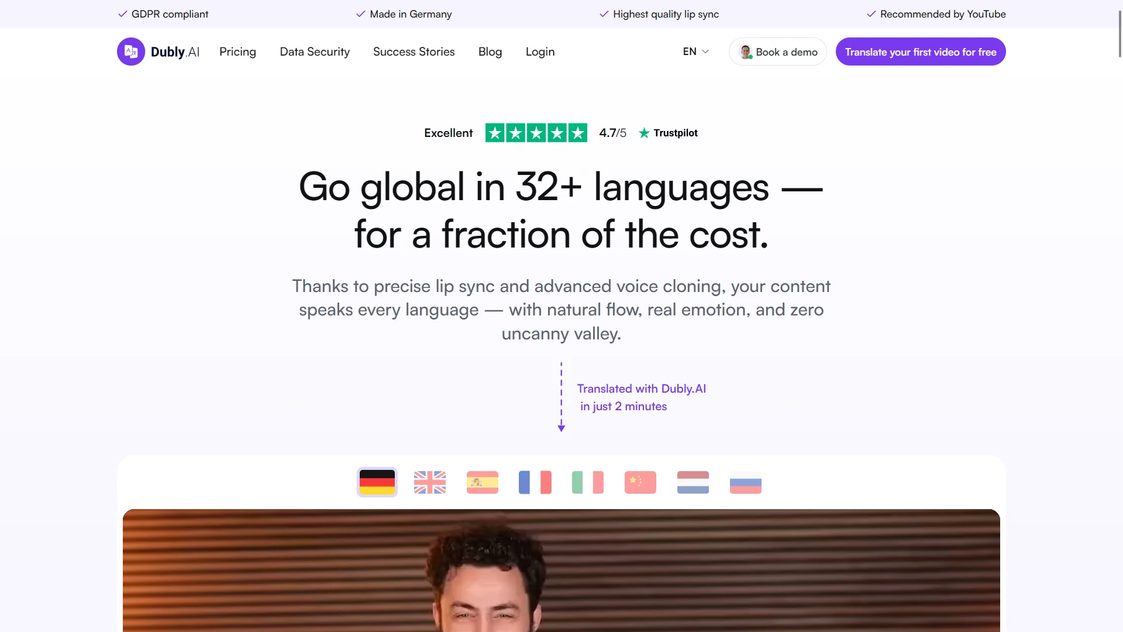Visit the Blog link
Screen dimensions: 1123x632
pos(490,51)
